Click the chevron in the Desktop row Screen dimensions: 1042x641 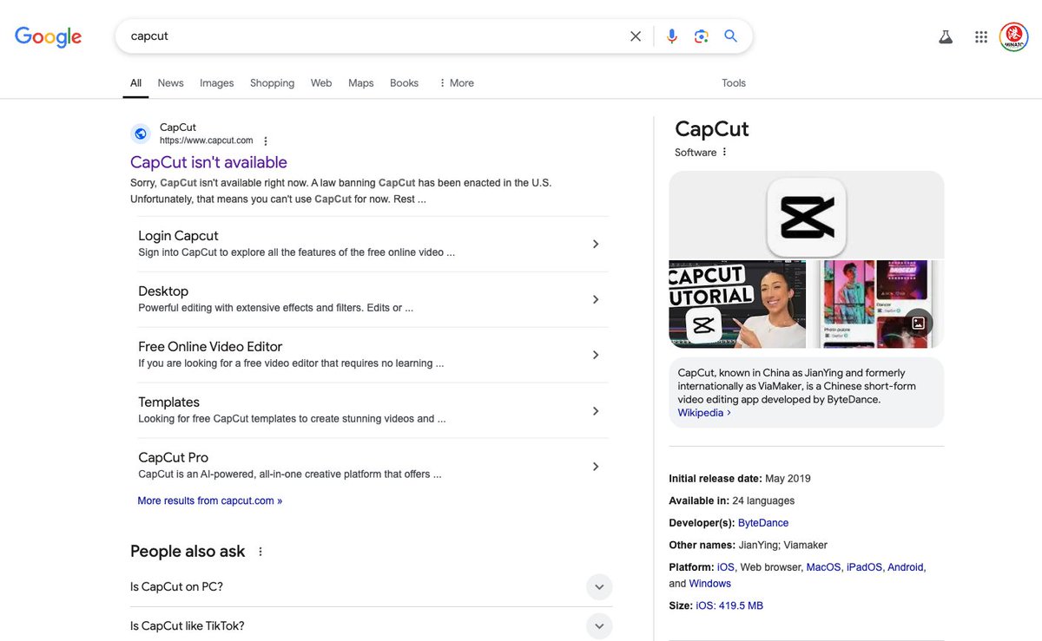point(596,299)
